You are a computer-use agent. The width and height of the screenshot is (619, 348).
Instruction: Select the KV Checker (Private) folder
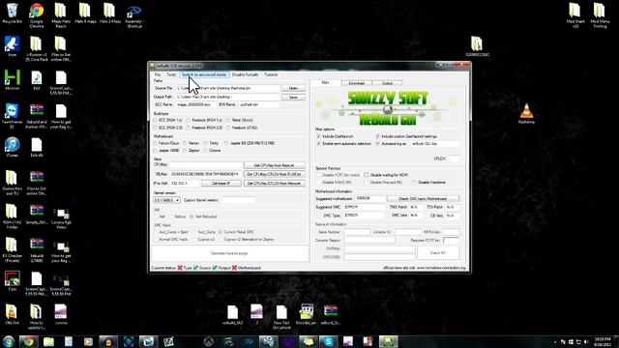(x=12, y=249)
